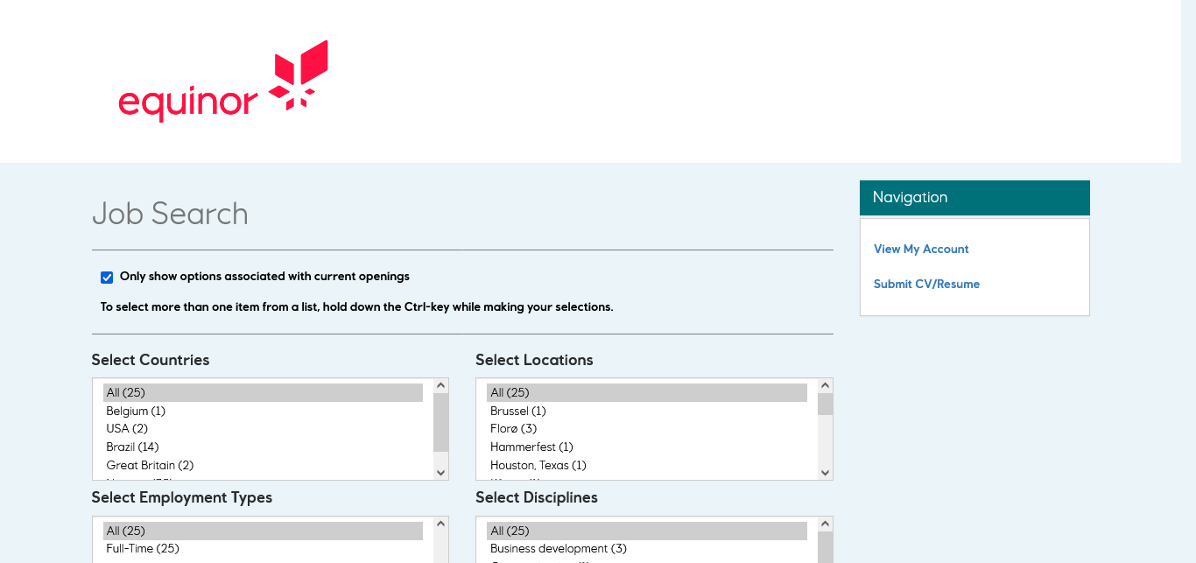Uncheck 'Only show options' checkbox
The image size is (1196, 563).
[107, 278]
